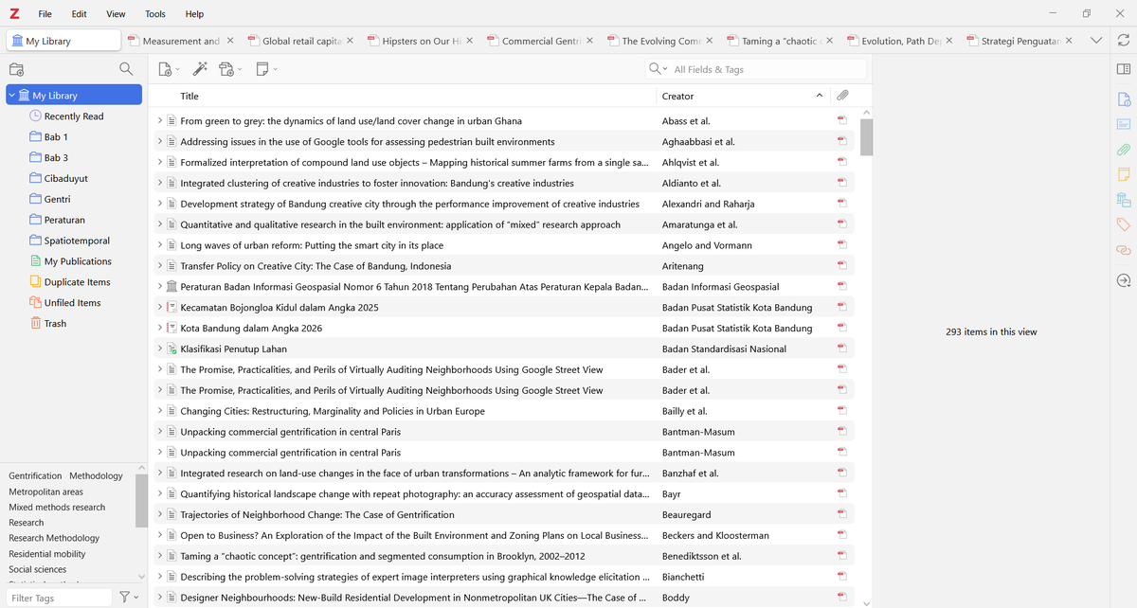Viewport: 1137px width, 608px height.
Task: Open the list all tabs chevron
Action: tap(1096, 41)
